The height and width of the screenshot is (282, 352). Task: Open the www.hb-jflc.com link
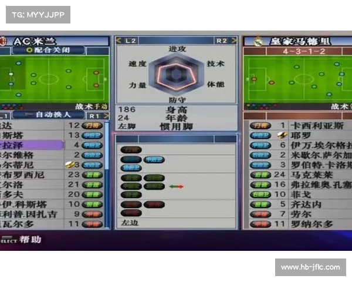pyautogui.click(x=310, y=267)
